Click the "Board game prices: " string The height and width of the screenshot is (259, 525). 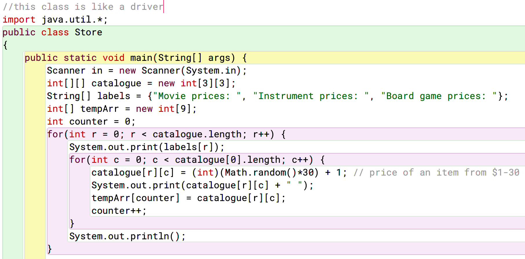click(439, 96)
